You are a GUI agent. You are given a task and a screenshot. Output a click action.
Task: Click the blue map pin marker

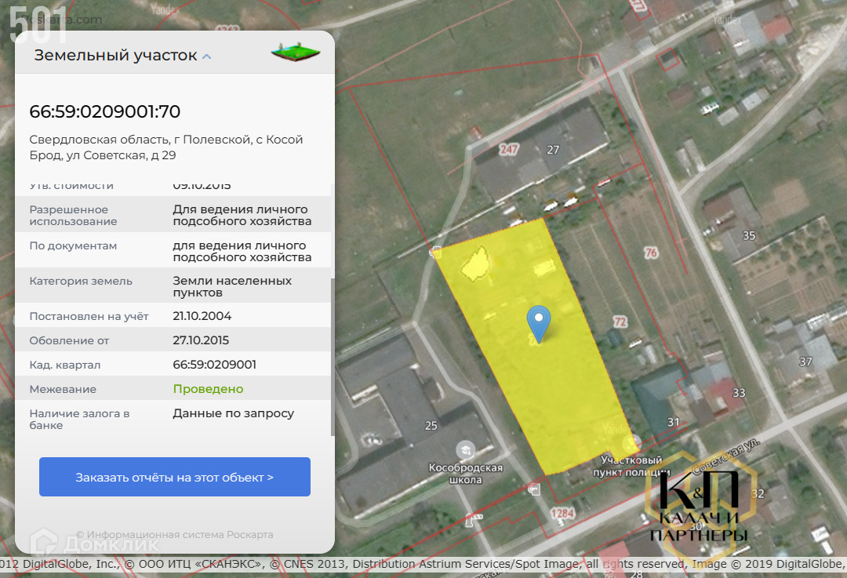coord(539,324)
